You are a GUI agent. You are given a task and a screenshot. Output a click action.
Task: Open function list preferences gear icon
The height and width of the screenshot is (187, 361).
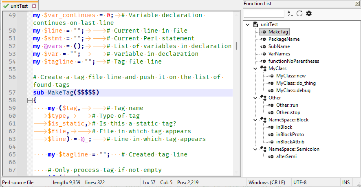(x=309, y=14)
